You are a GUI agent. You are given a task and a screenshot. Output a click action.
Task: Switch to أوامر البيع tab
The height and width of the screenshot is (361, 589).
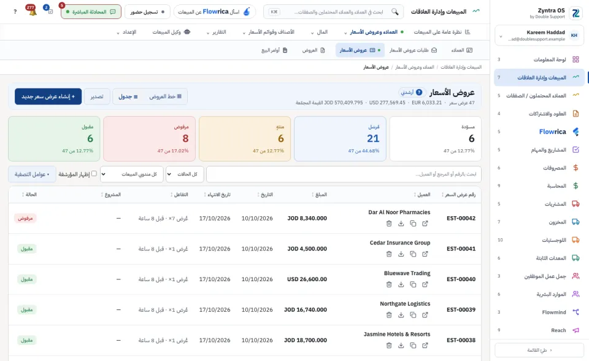tap(274, 50)
